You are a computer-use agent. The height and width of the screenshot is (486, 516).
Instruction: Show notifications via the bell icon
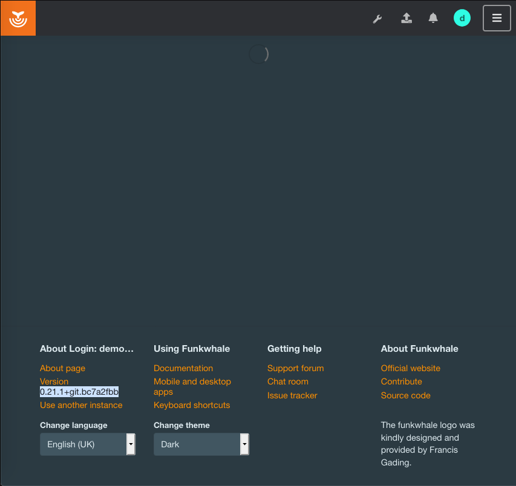(x=433, y=18)
